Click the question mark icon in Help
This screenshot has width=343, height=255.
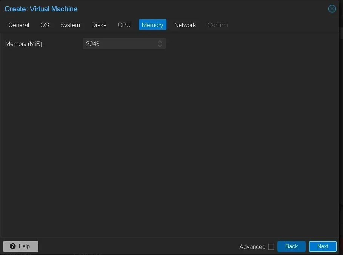(x=13, y=246)
